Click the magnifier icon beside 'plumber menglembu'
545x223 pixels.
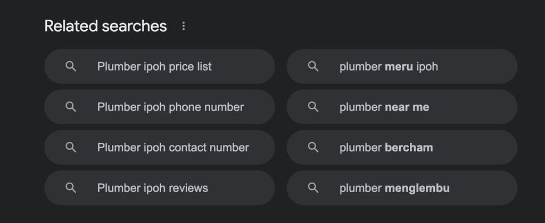[313, 187]
